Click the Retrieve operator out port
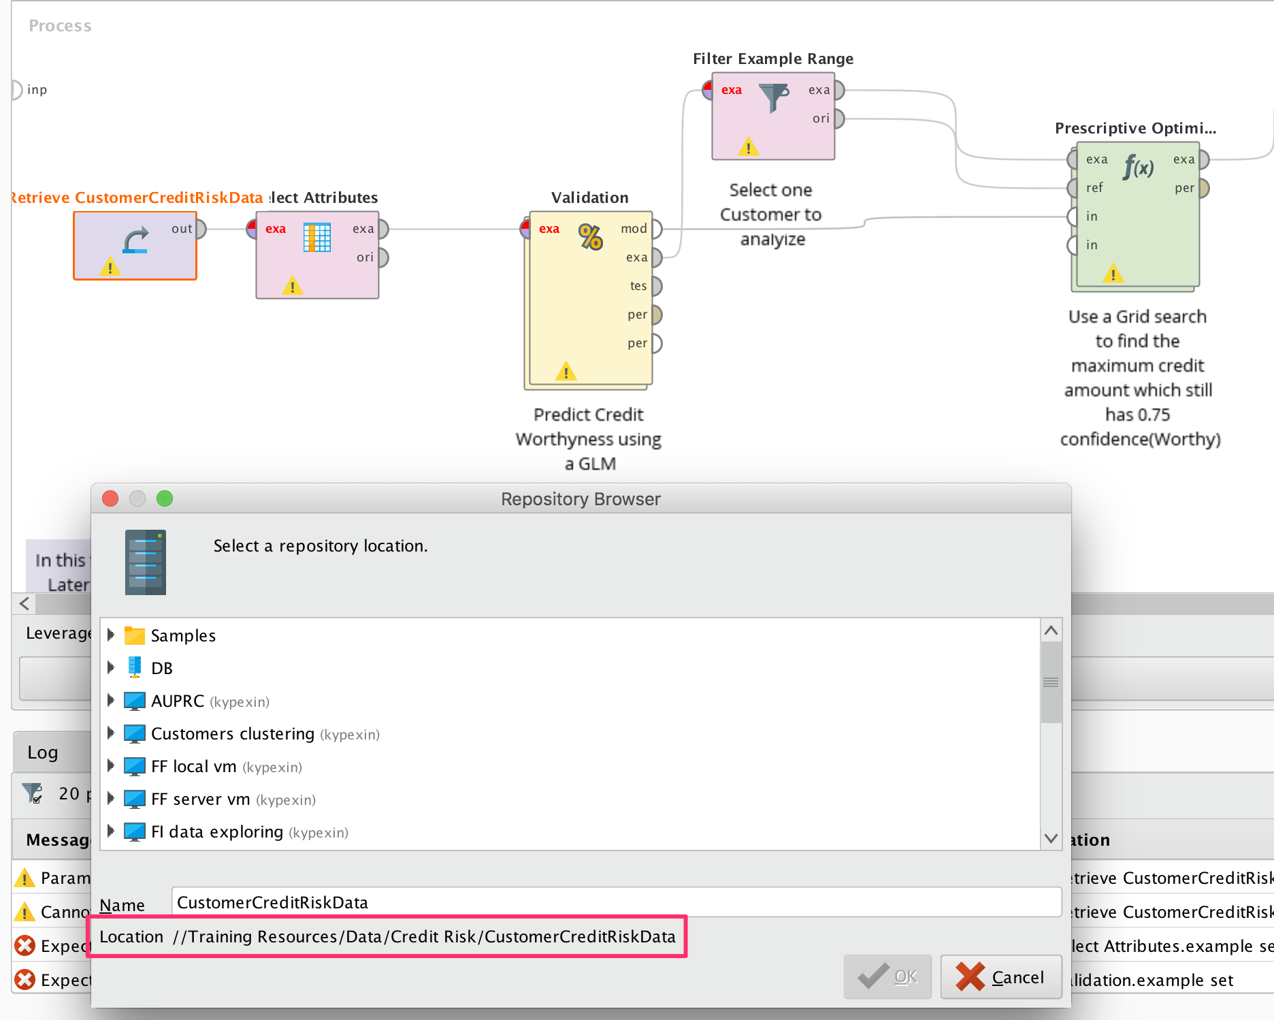Viewport: 1274px width, 1020px height. pyautogui.click(x=200, y=229)
